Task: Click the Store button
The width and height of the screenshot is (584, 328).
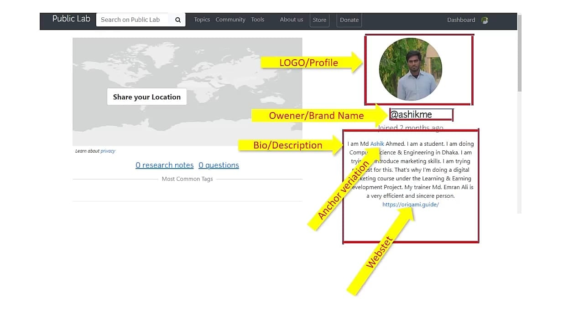Action: coord(319,20)
